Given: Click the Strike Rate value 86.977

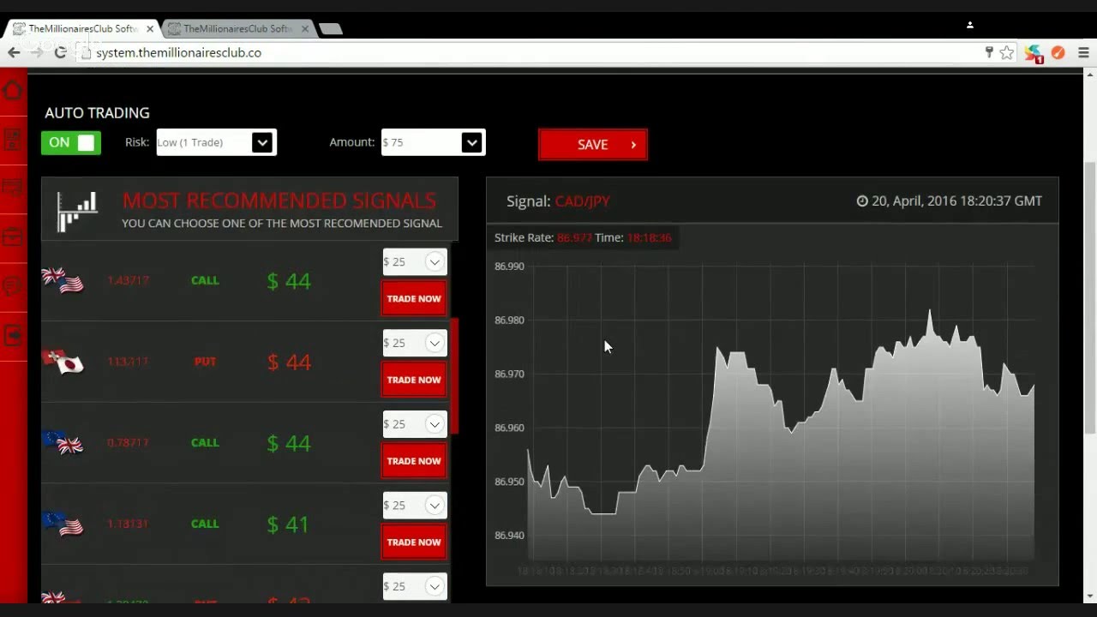Looking at the screenshot, I should tap(574, 237).
